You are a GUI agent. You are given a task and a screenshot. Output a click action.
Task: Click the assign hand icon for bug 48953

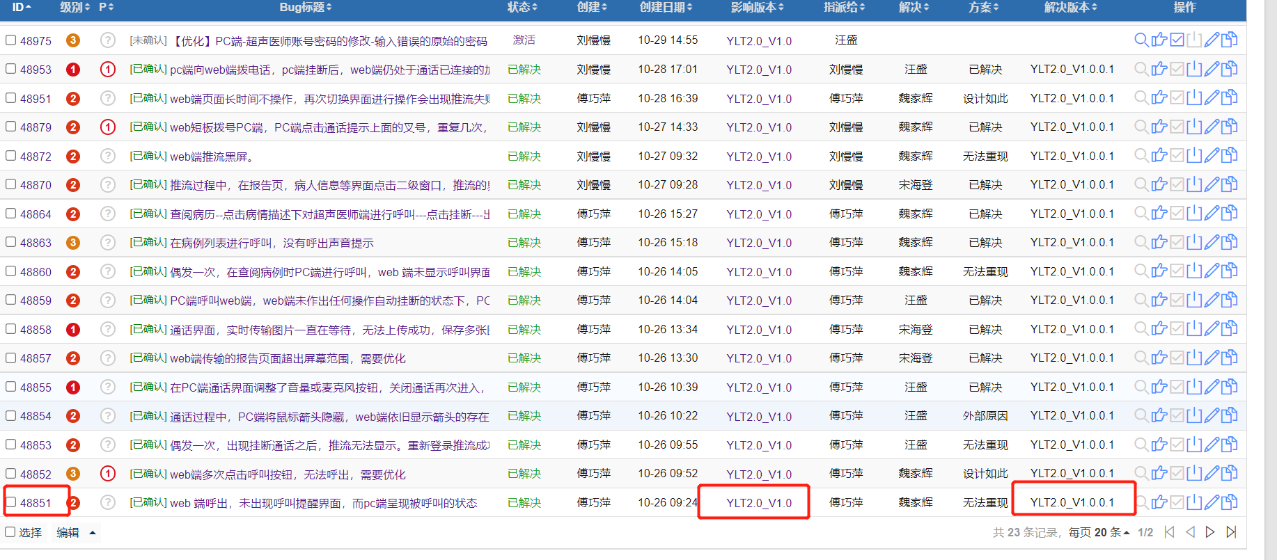[1159, 69]
